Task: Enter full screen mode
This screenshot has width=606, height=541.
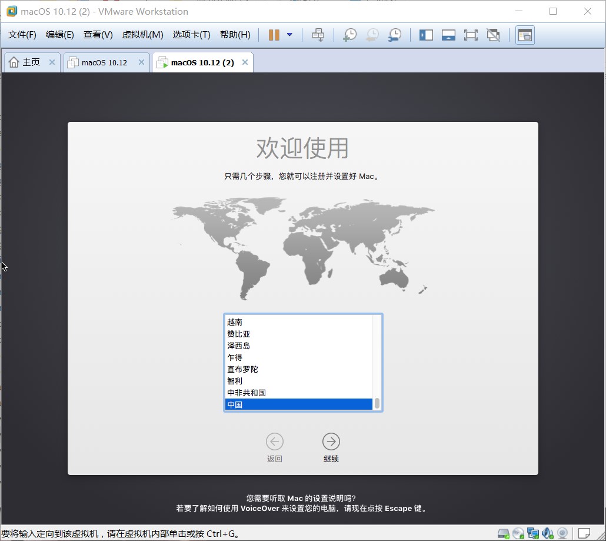Action: click(x=470, y=35)
